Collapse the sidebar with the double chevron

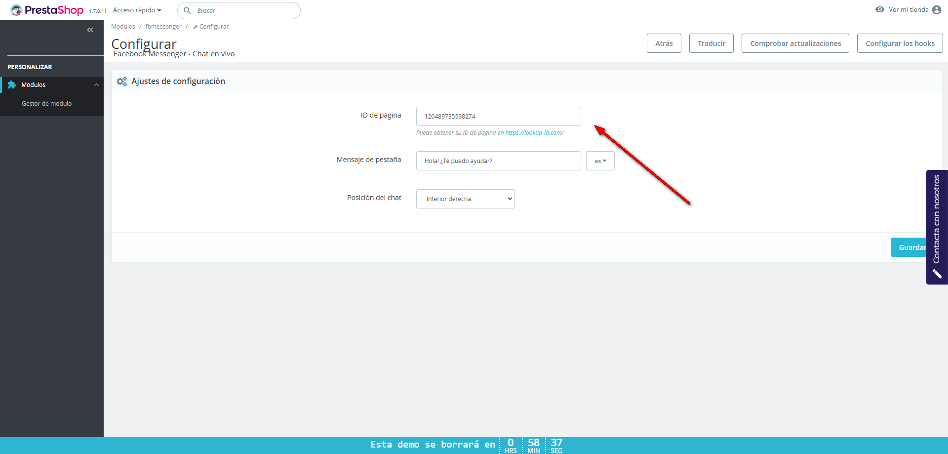(90, 30)
